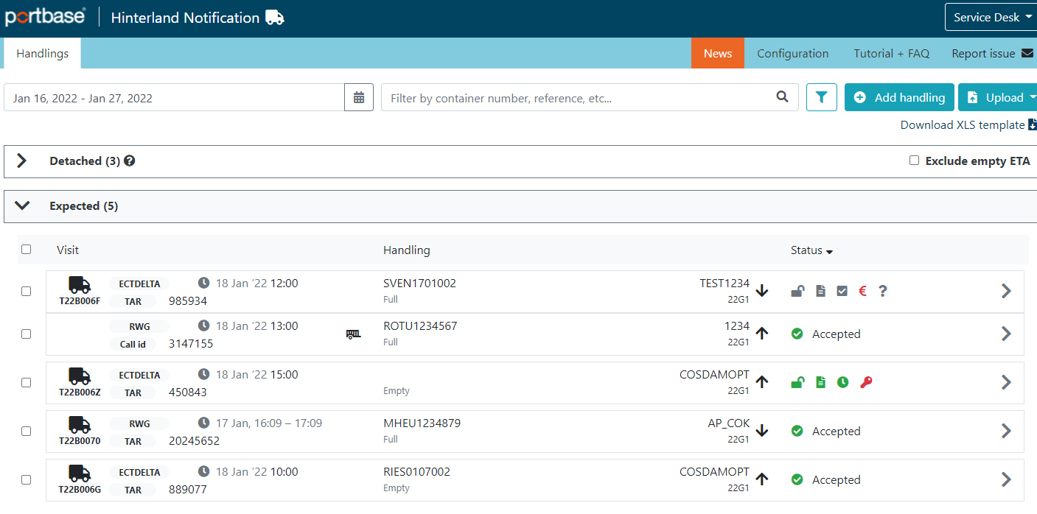Click the container number filter field
The width and height of the screenshot is (1037, 514).
(579, 97)
